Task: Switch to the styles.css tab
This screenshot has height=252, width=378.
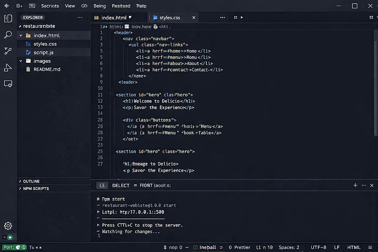Action: (x=174, y=18)
